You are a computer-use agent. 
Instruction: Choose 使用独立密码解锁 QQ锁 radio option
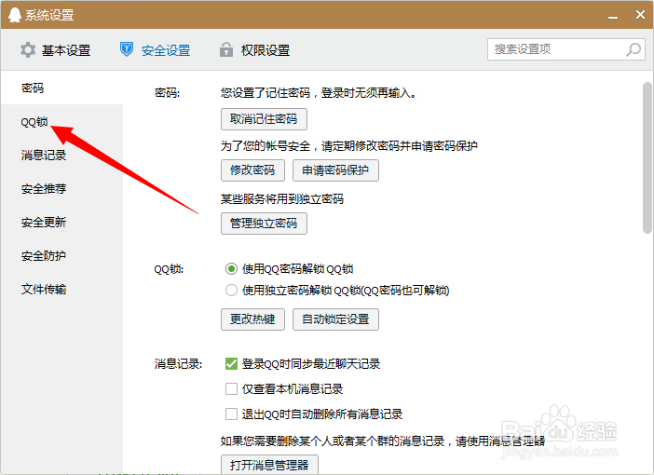(231, 291)
